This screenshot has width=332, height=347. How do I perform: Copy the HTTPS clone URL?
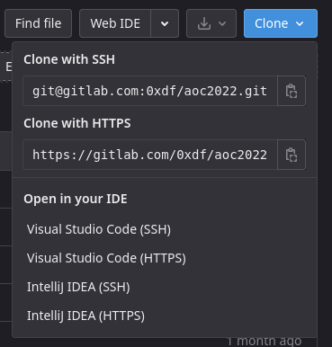pyautogui.click(x=292, y=155)
